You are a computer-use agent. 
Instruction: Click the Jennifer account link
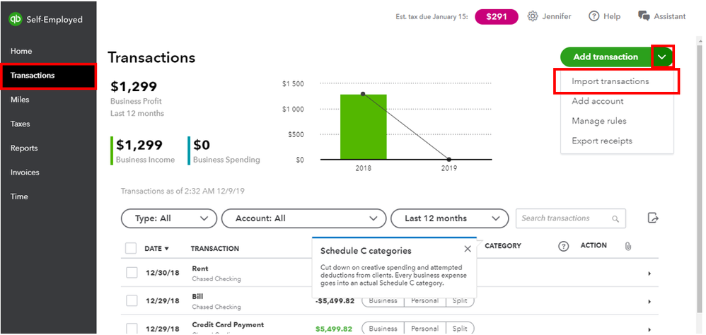point(557,16)
